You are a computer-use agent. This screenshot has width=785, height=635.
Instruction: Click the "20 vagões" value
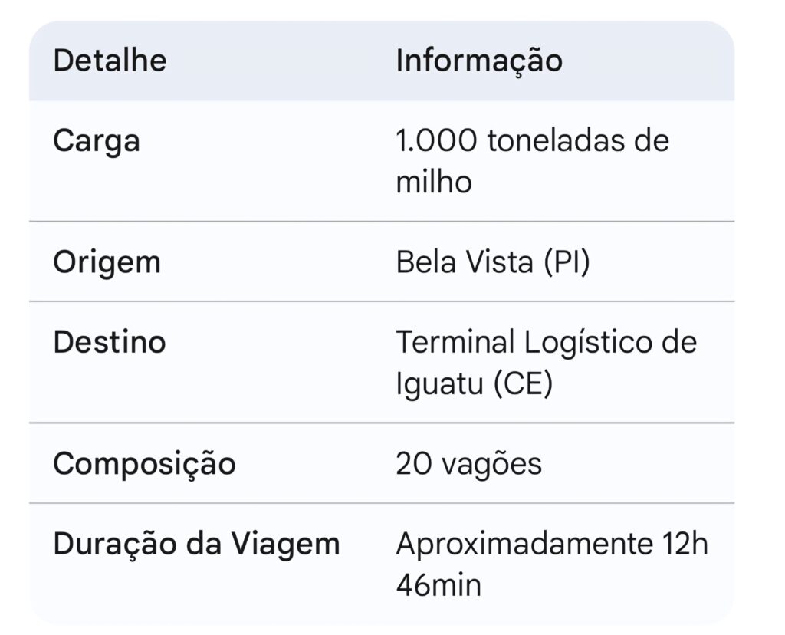pos(468,464)
